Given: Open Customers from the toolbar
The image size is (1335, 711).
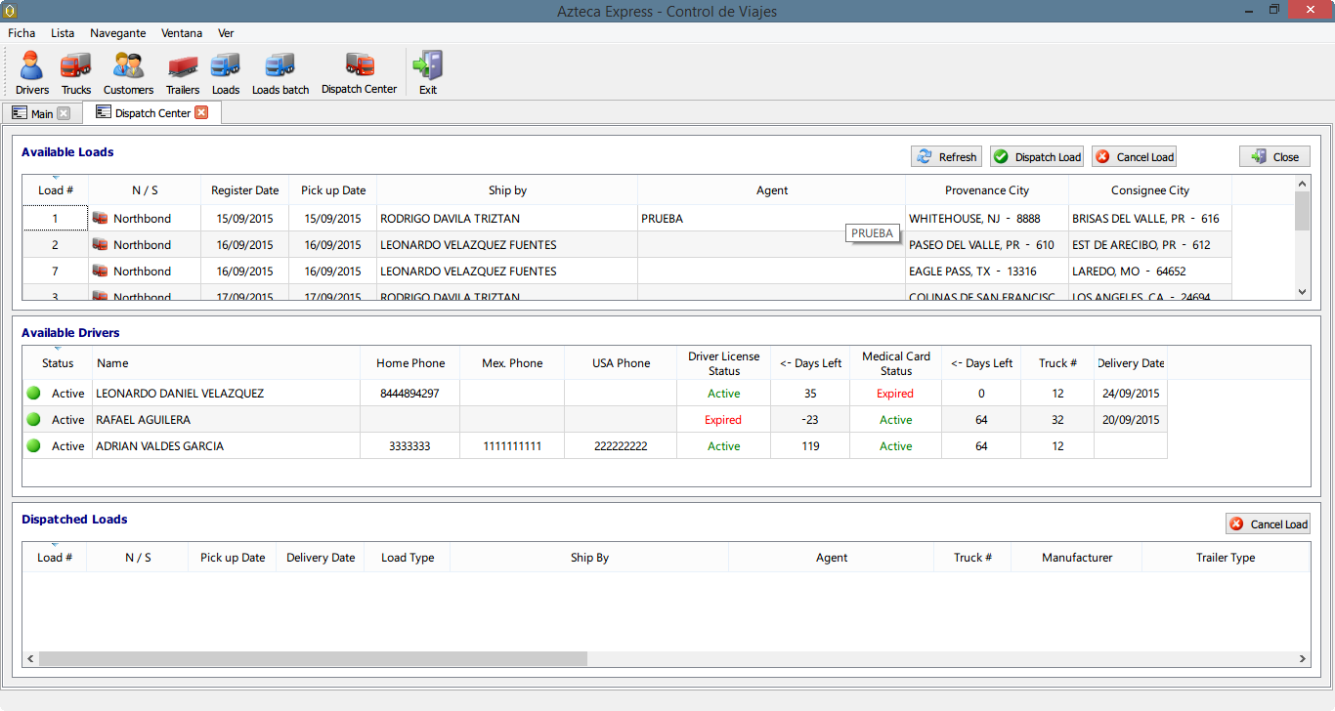Looking at the screenshot, I should pyautogui.click(x=128, y=73).
